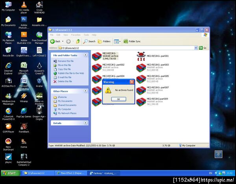236x184 pixels.
Task: Open the View menu
Action: [x=66, y=35]
